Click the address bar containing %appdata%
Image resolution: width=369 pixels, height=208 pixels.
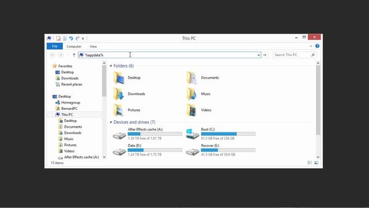[x=170, y=55]
